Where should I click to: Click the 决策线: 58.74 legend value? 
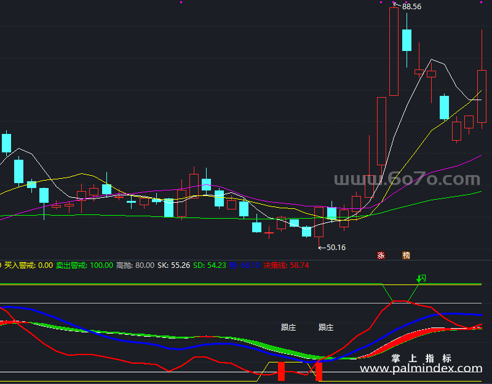286,265
